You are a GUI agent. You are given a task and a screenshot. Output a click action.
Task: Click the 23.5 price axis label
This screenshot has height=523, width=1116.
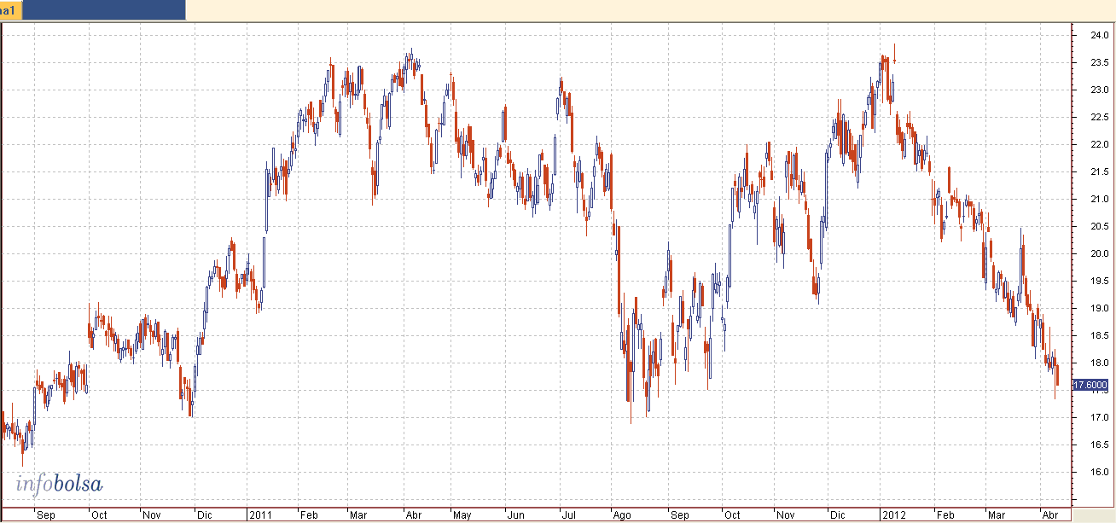pos(1099,62)
